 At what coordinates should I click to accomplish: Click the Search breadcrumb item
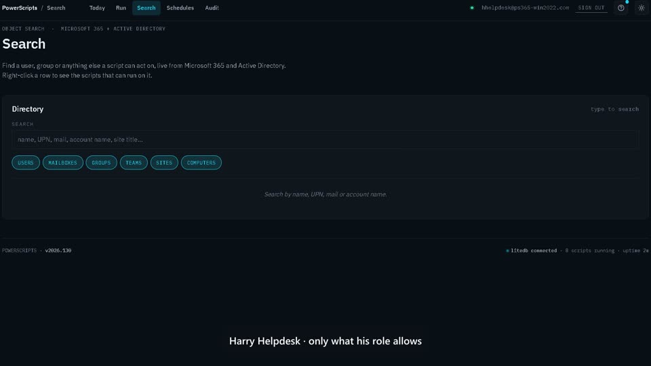[56, 8]
